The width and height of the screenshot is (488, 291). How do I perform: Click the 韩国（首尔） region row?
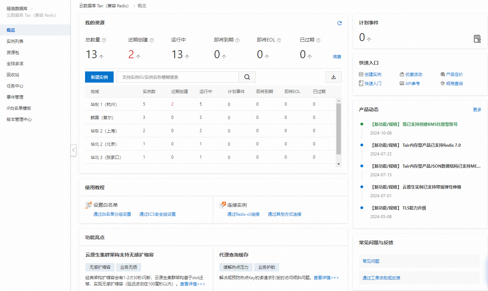click(x=210, y=117)
